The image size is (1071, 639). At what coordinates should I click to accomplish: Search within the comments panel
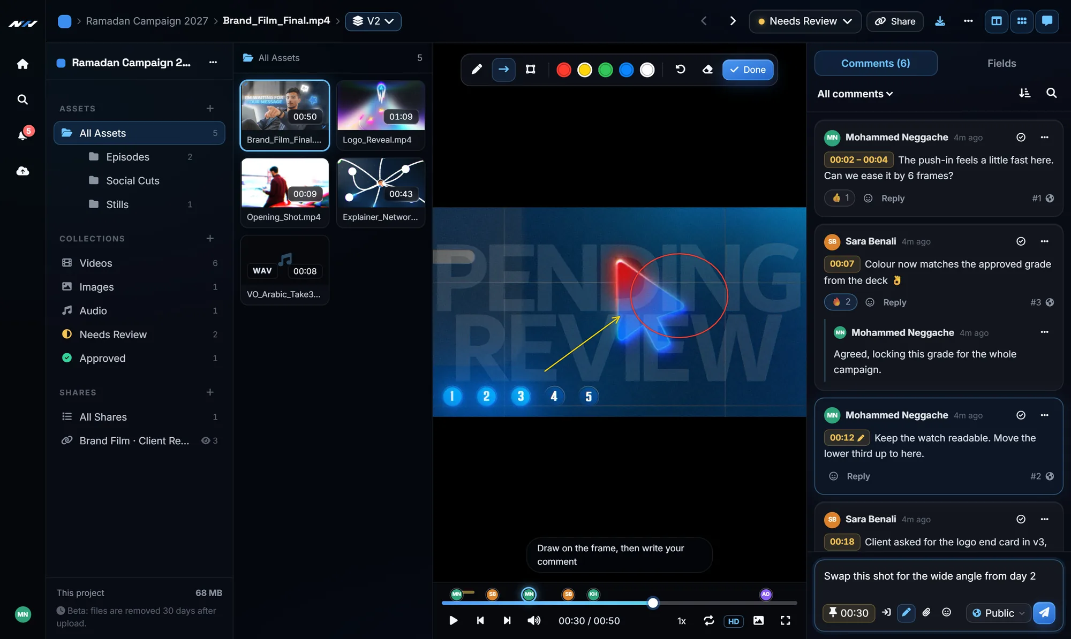(x=1052, y=93)
